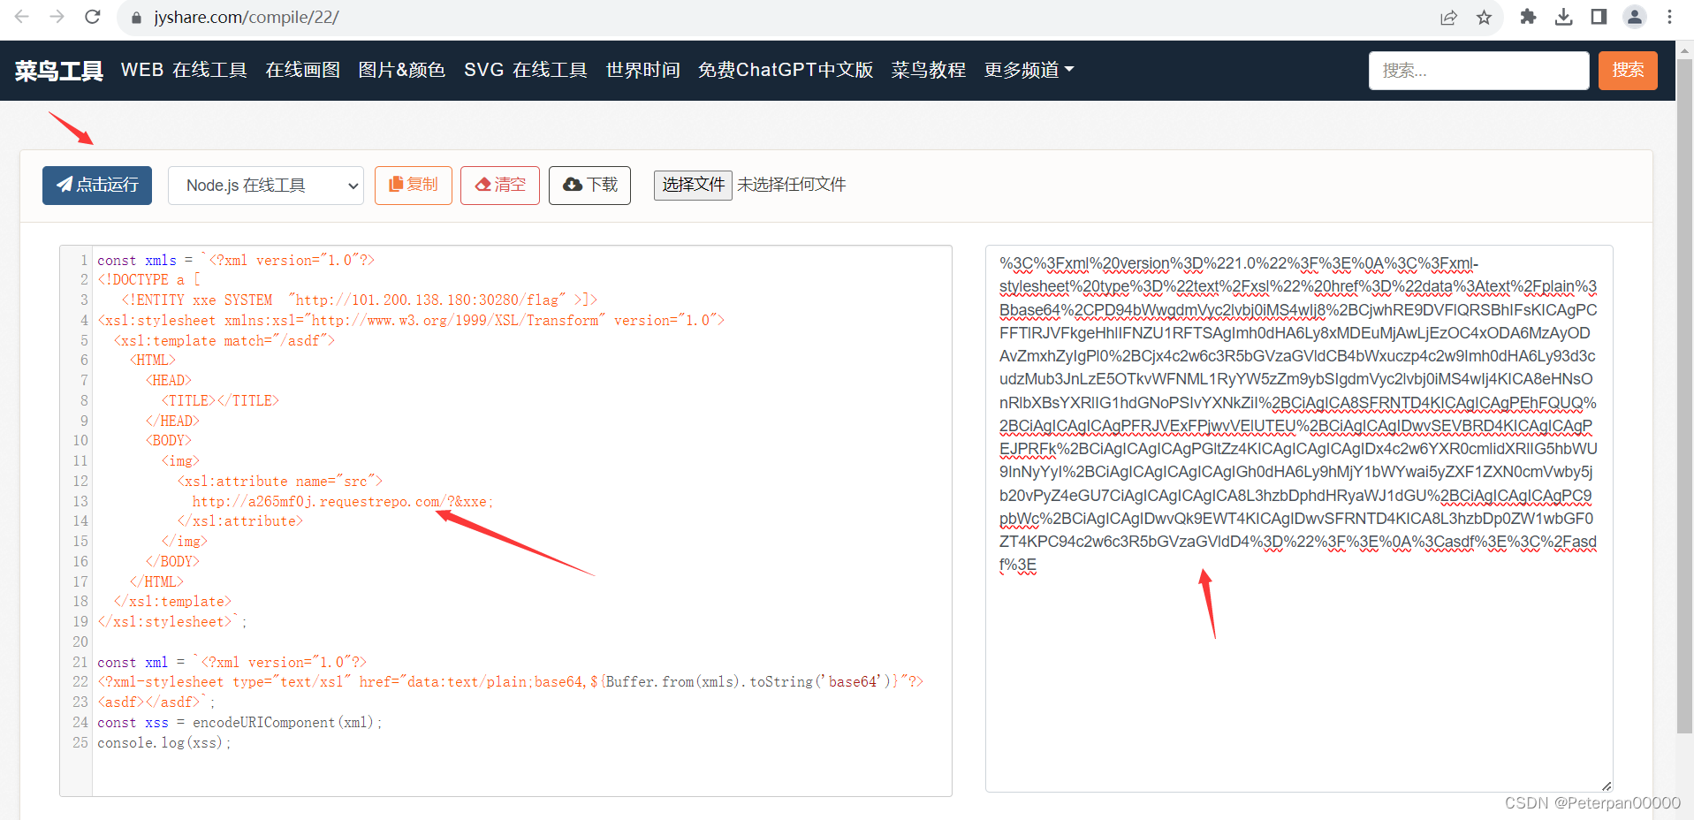The image size is (1694, 820).
Task: Copy code with 复制 button
Action: (x=413, y=186)
